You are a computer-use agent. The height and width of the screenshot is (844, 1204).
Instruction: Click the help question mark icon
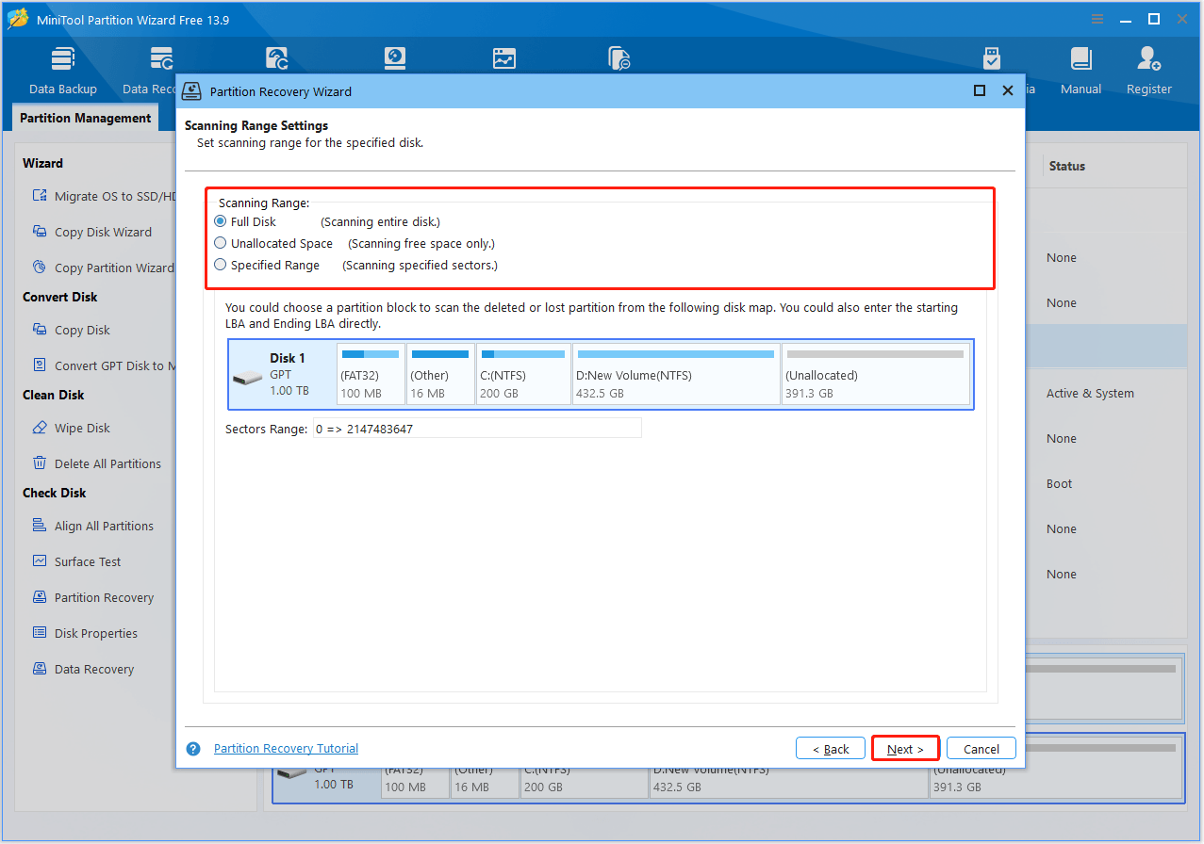193,749
